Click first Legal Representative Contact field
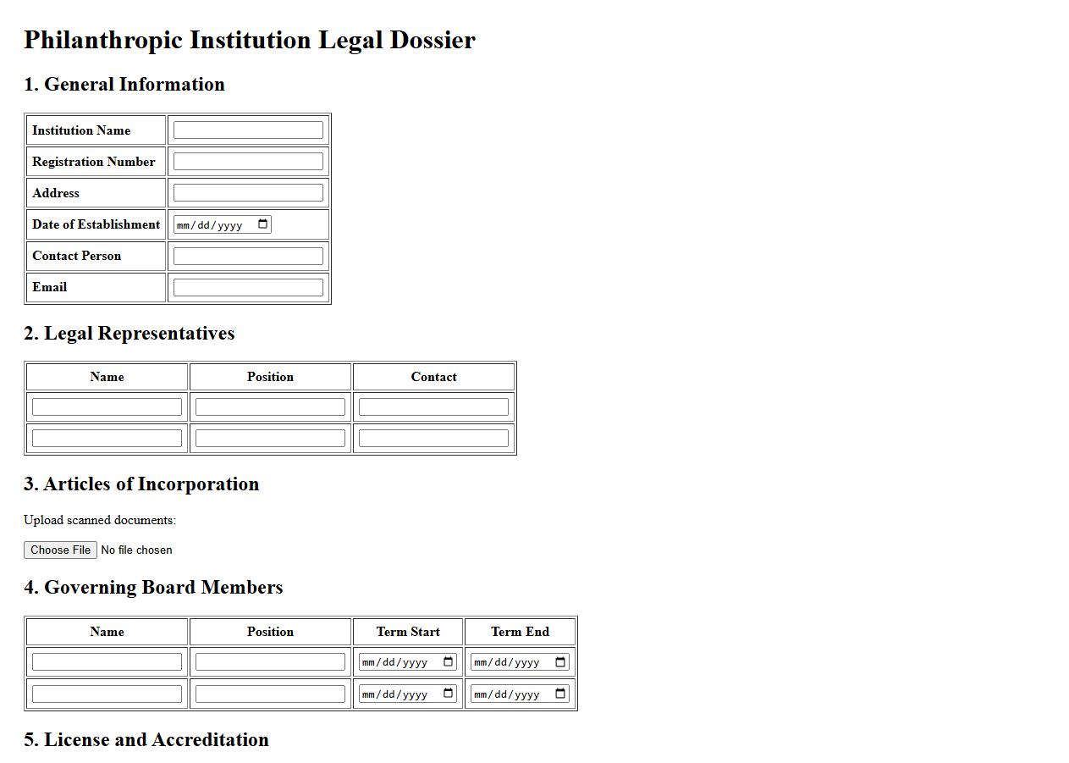Image resolution: width=1069 pixels, height=763 pixels. 433,407
